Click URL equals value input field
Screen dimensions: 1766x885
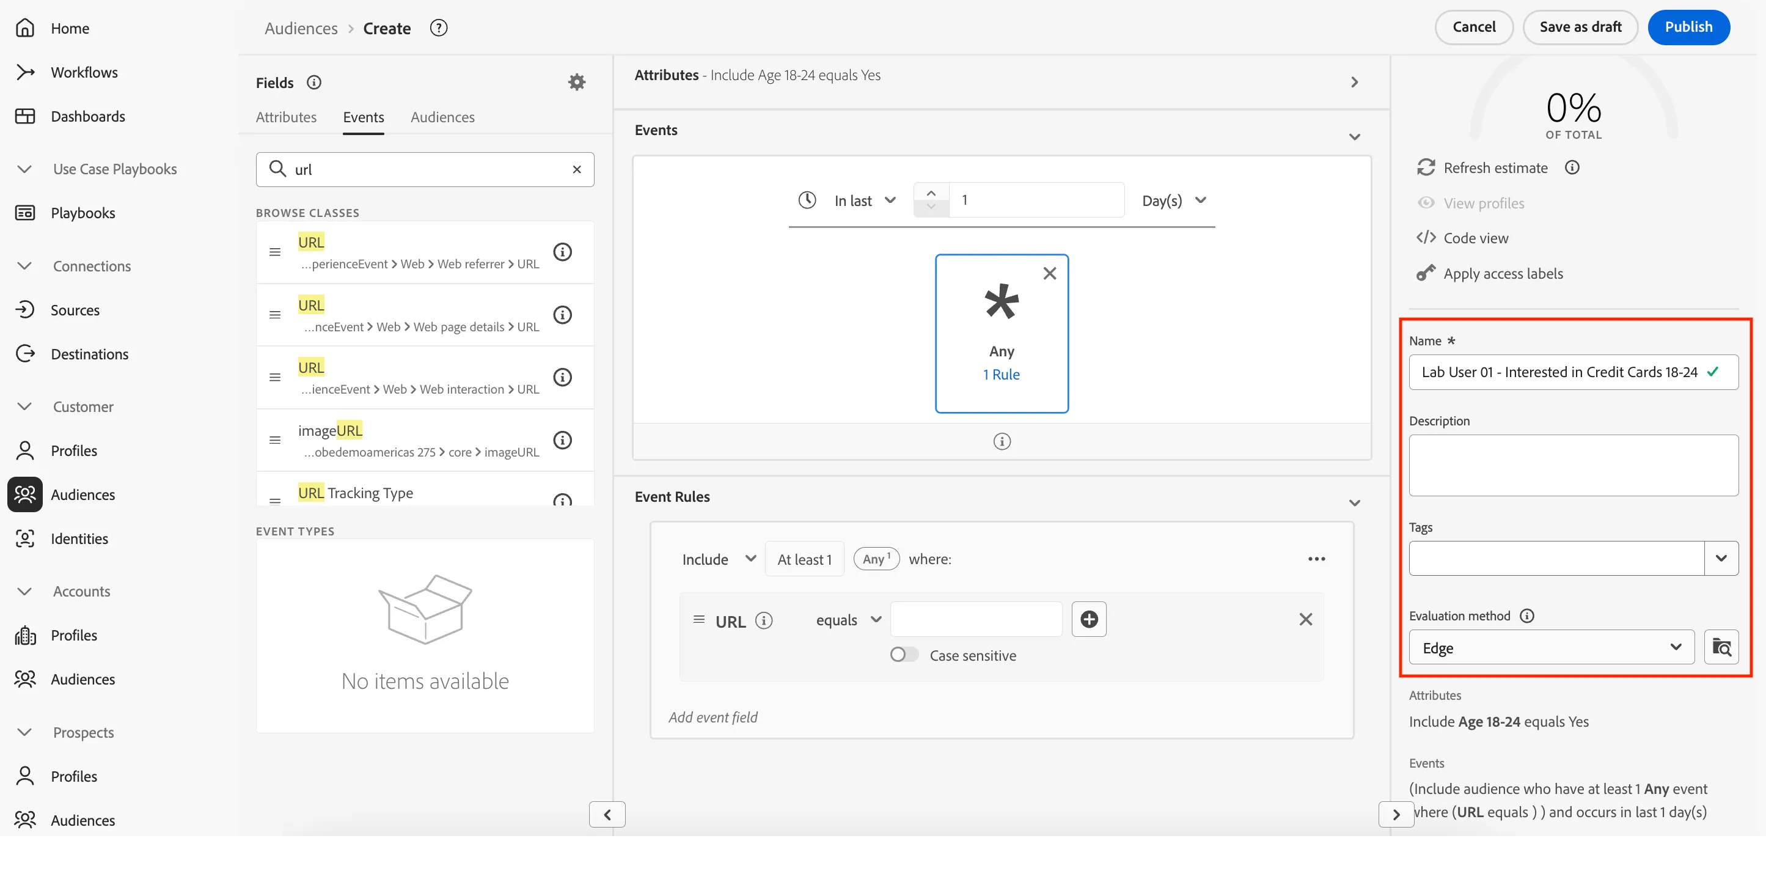point(976,619)
